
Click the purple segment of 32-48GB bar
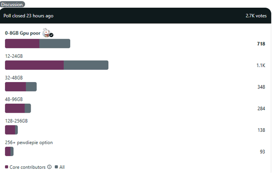click(16, 87)
